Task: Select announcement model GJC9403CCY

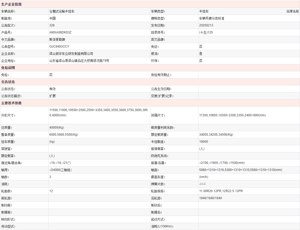Action: click(x=59, y=47)
